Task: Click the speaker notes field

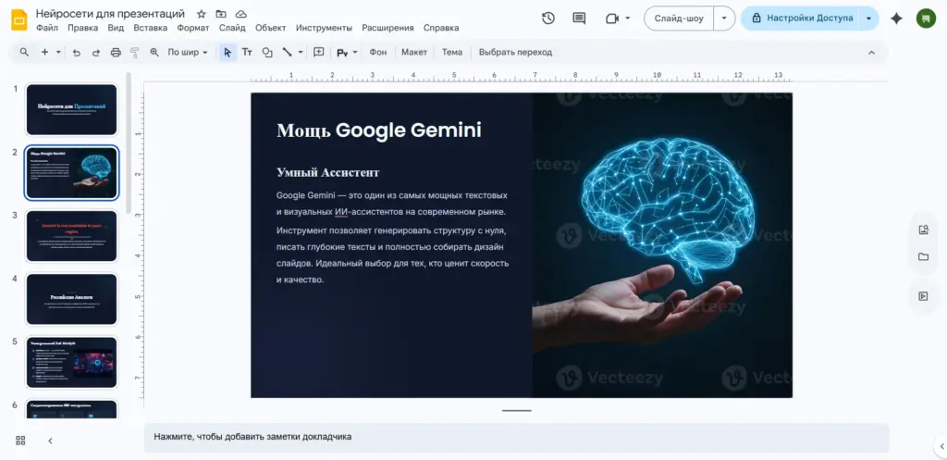Action: tap(516, 437)
